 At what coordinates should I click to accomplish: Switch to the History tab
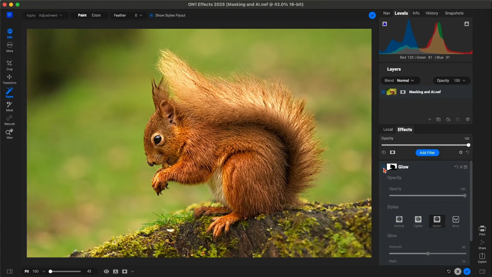(432, 13)
